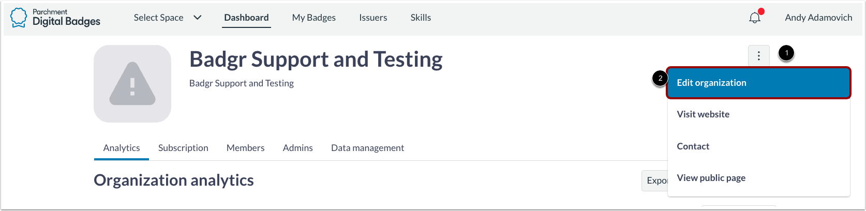The height and width of the screenshot is (211, 866).
Task: Switch to the Analytics tab
Action: point(122,148)
